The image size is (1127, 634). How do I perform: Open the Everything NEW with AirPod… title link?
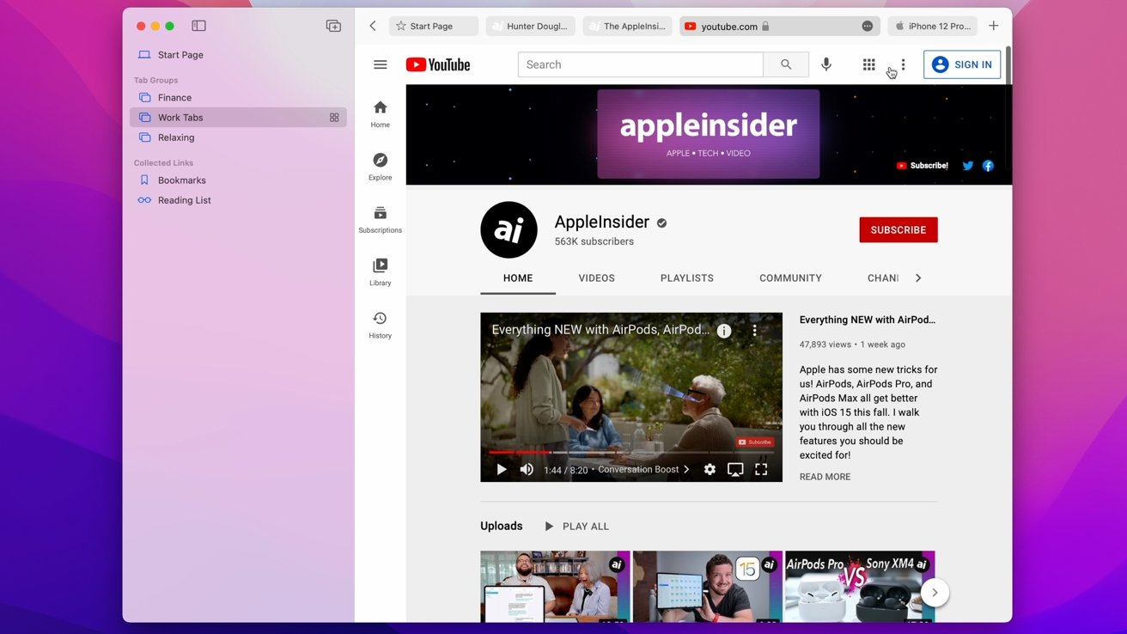point(868,320)
